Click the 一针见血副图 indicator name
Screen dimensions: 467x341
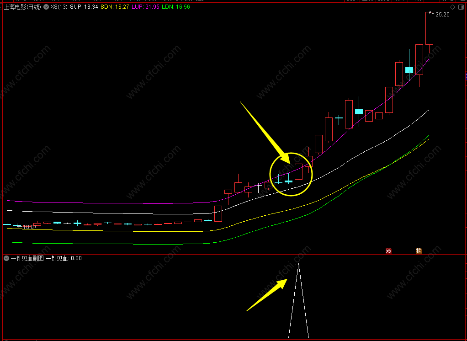27,259
